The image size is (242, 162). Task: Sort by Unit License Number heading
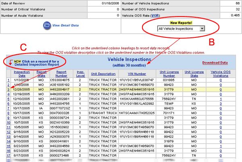coord(169,74)
